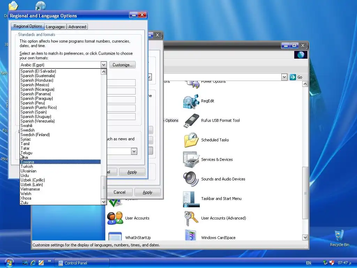Select Spanish (El Salvador) from the list
Viewport: 357px width, 268px height.
[60, 71]
